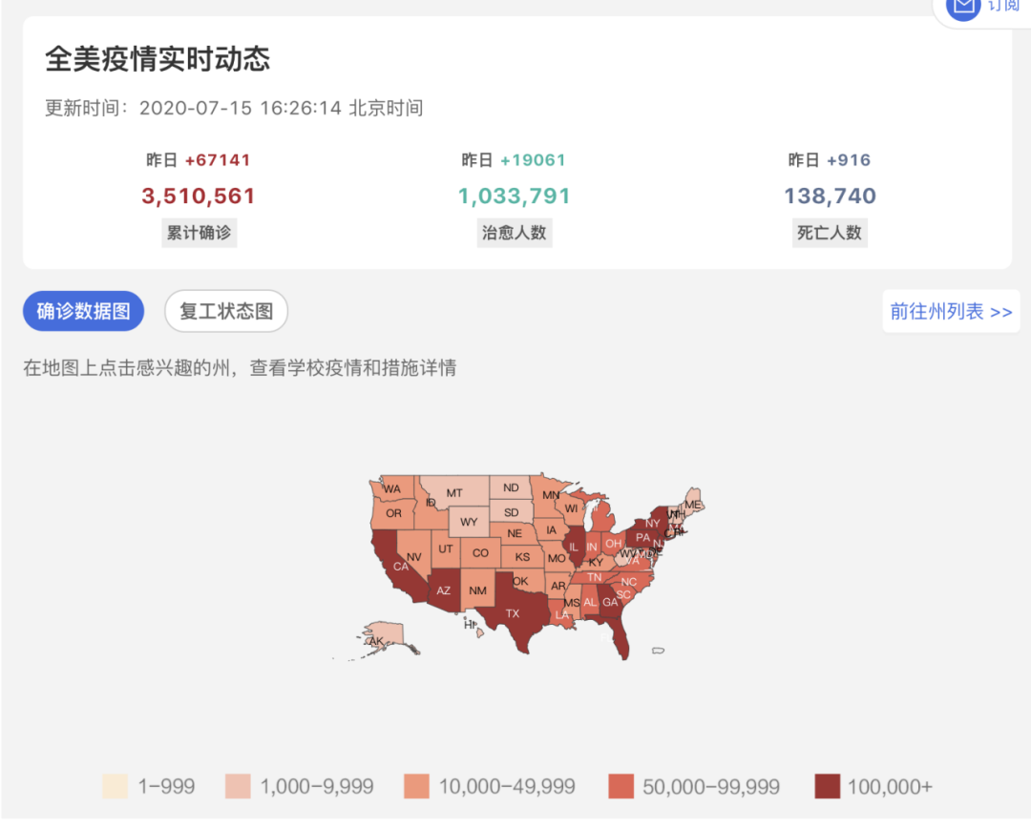Click Colorado (CO) on the map

coord(480,552)
